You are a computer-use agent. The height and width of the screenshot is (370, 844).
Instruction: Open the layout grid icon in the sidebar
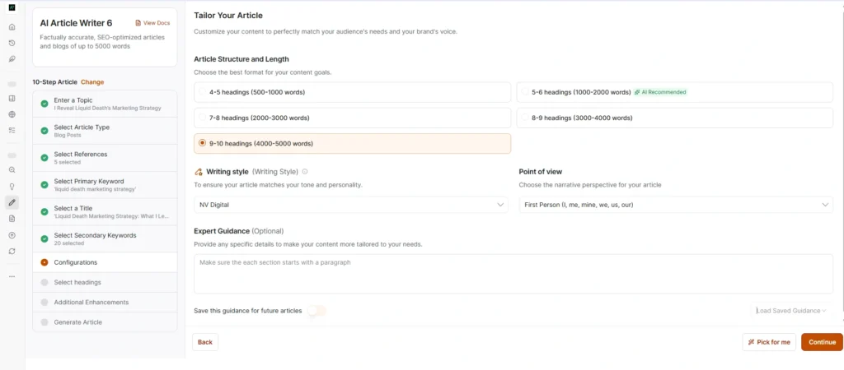tap(12, 99)
